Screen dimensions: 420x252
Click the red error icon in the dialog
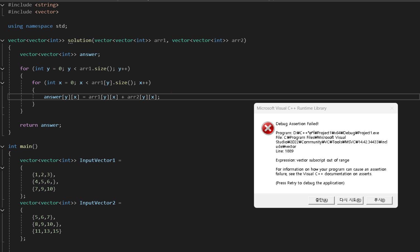tap(268, 128)
